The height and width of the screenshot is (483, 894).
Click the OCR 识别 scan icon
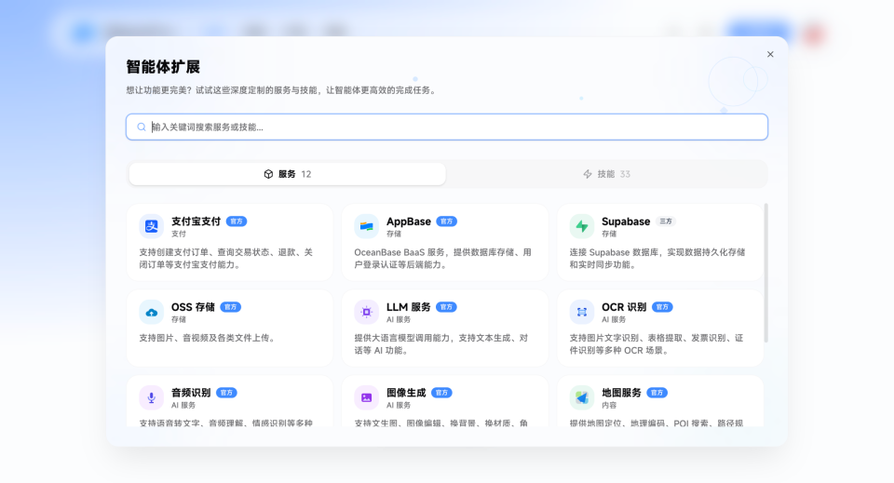click(x=581, y=312)
